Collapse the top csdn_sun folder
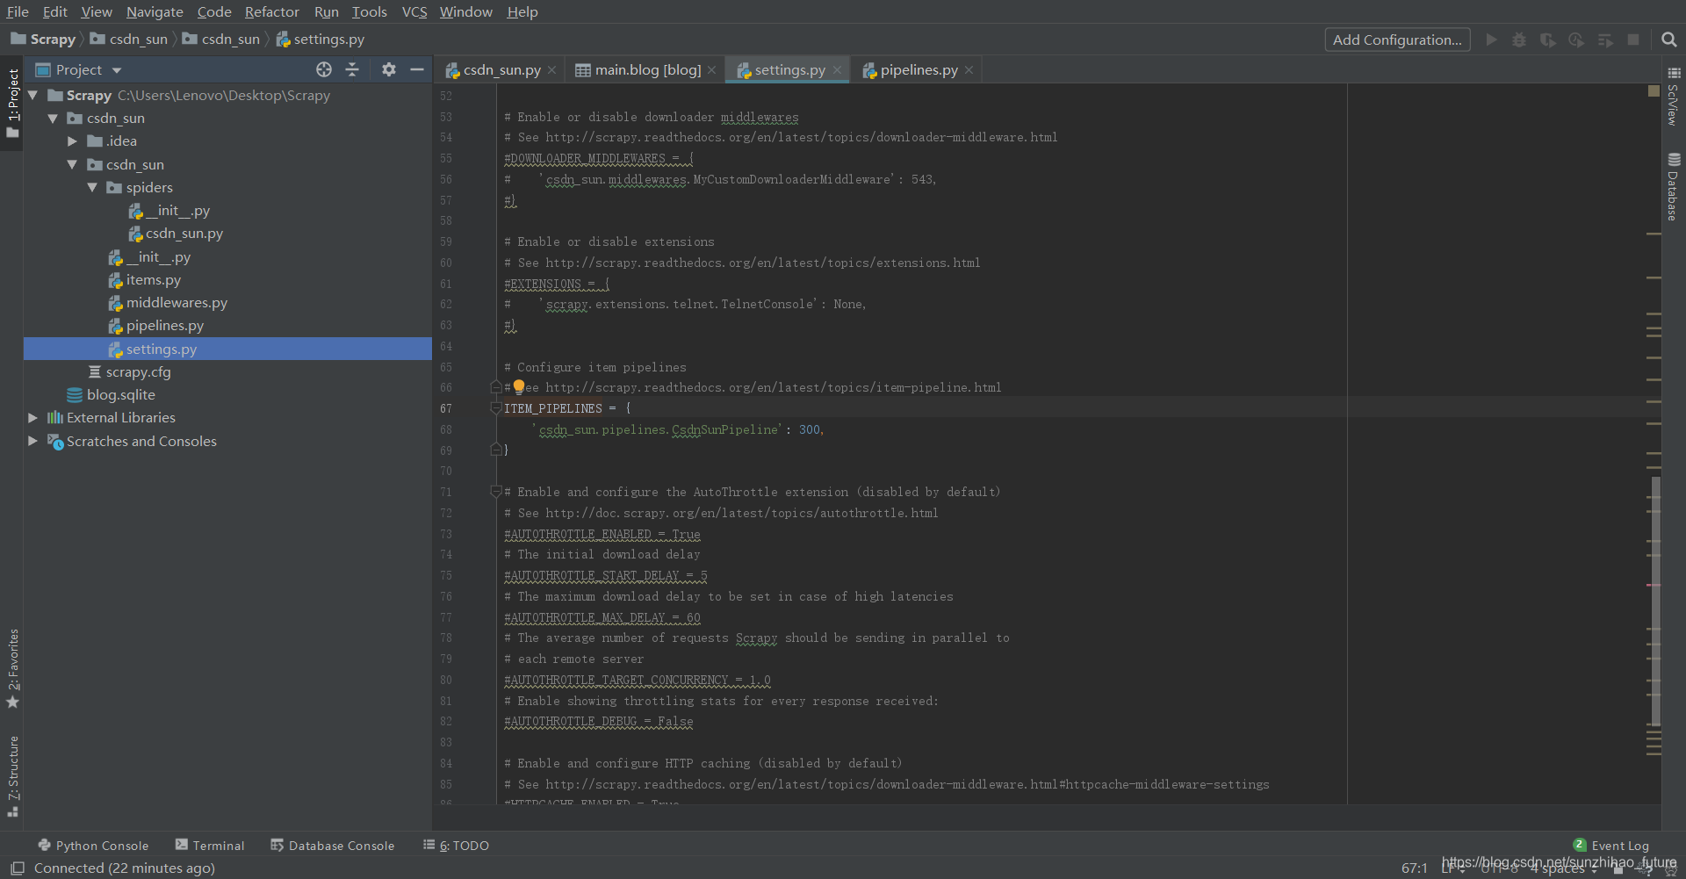The width and height of the screenshot is (1686, 879). pyautogui.click(x=53, y=118)
